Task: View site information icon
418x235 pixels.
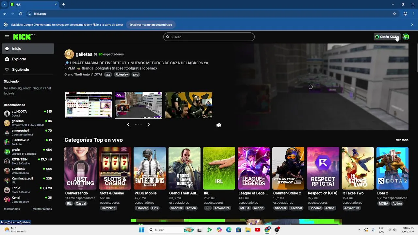Action: 30,14
